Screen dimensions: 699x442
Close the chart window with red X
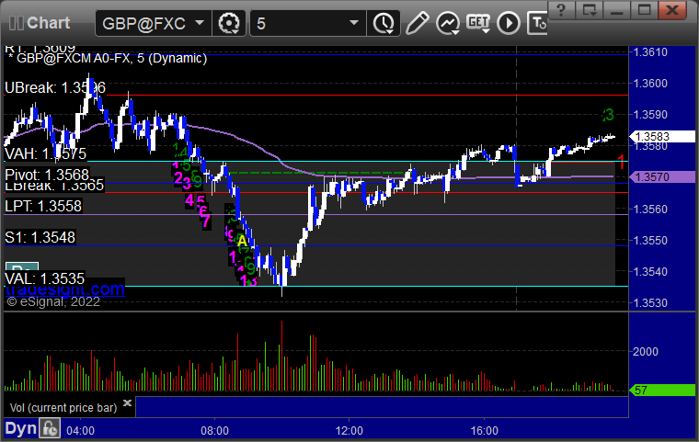tap(672, 10)
